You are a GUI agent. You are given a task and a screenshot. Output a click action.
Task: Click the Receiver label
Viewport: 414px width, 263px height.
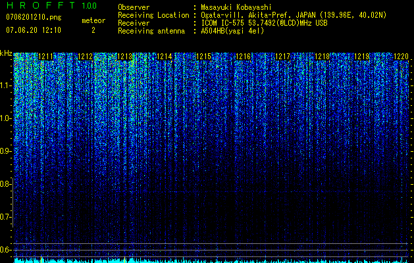134,23
